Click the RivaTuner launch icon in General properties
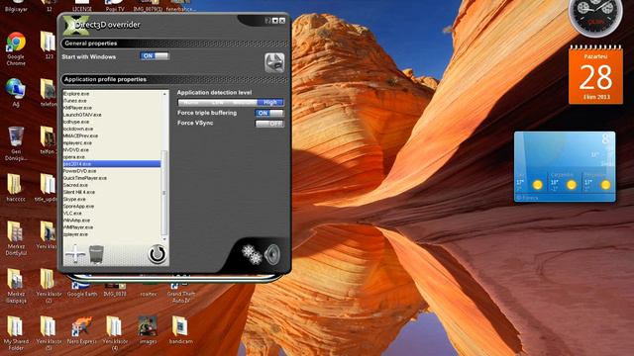Viewport: 634px width, 356px height. coord(274,62)
